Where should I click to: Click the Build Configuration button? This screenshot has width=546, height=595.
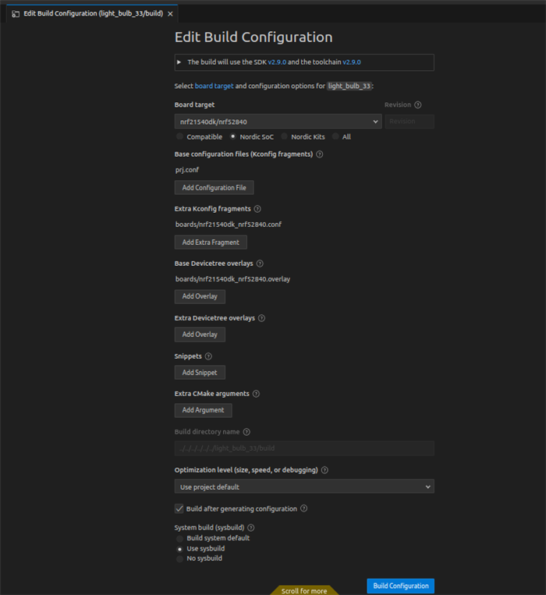pyautogui.click(x=401, y=586)
